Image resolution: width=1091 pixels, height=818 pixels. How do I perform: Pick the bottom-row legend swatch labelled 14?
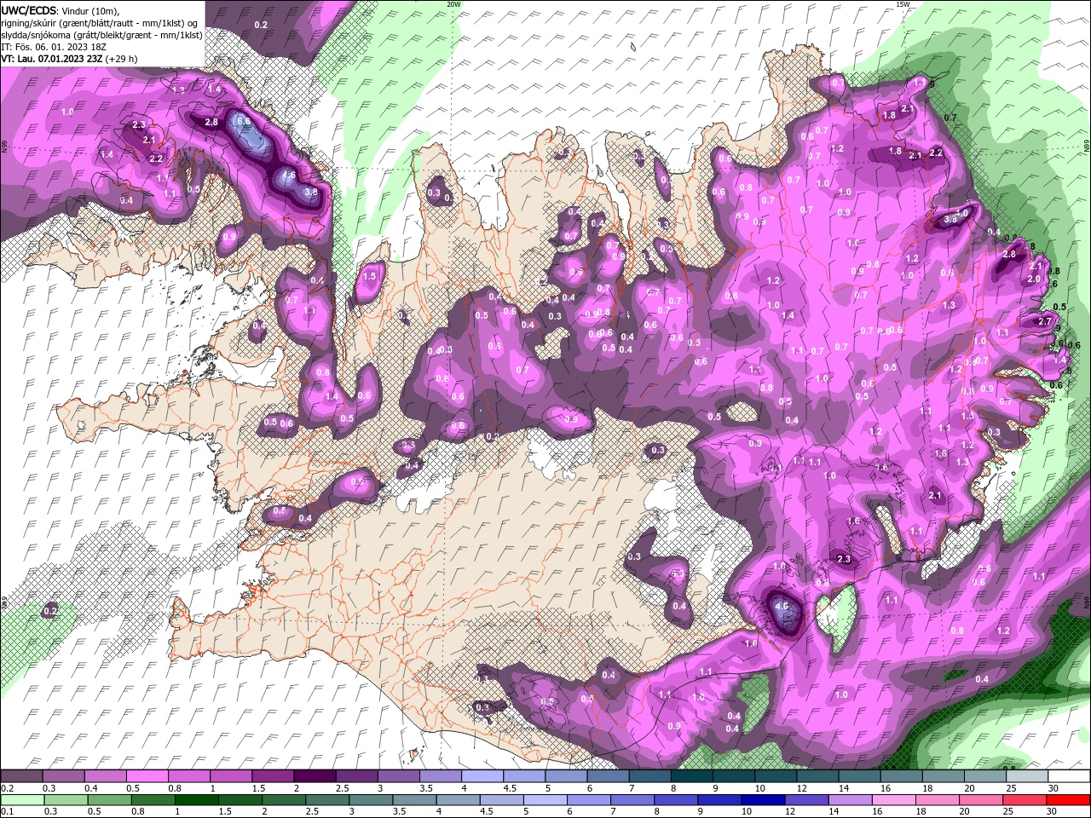[x=851, y=800]
